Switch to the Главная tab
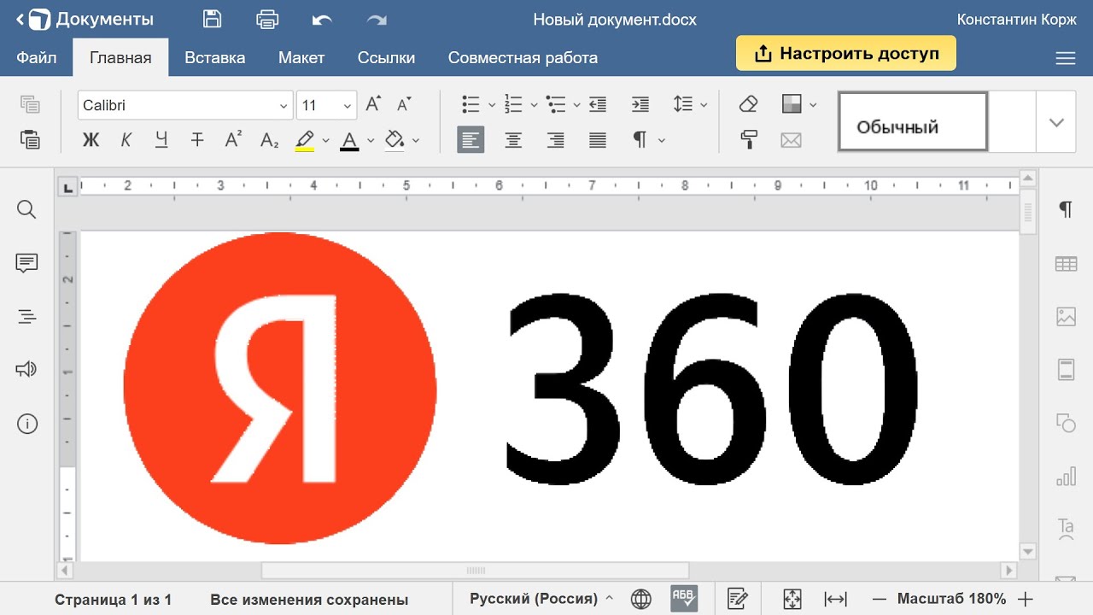Screen dimensions: 1093x615 click(120, 57)
